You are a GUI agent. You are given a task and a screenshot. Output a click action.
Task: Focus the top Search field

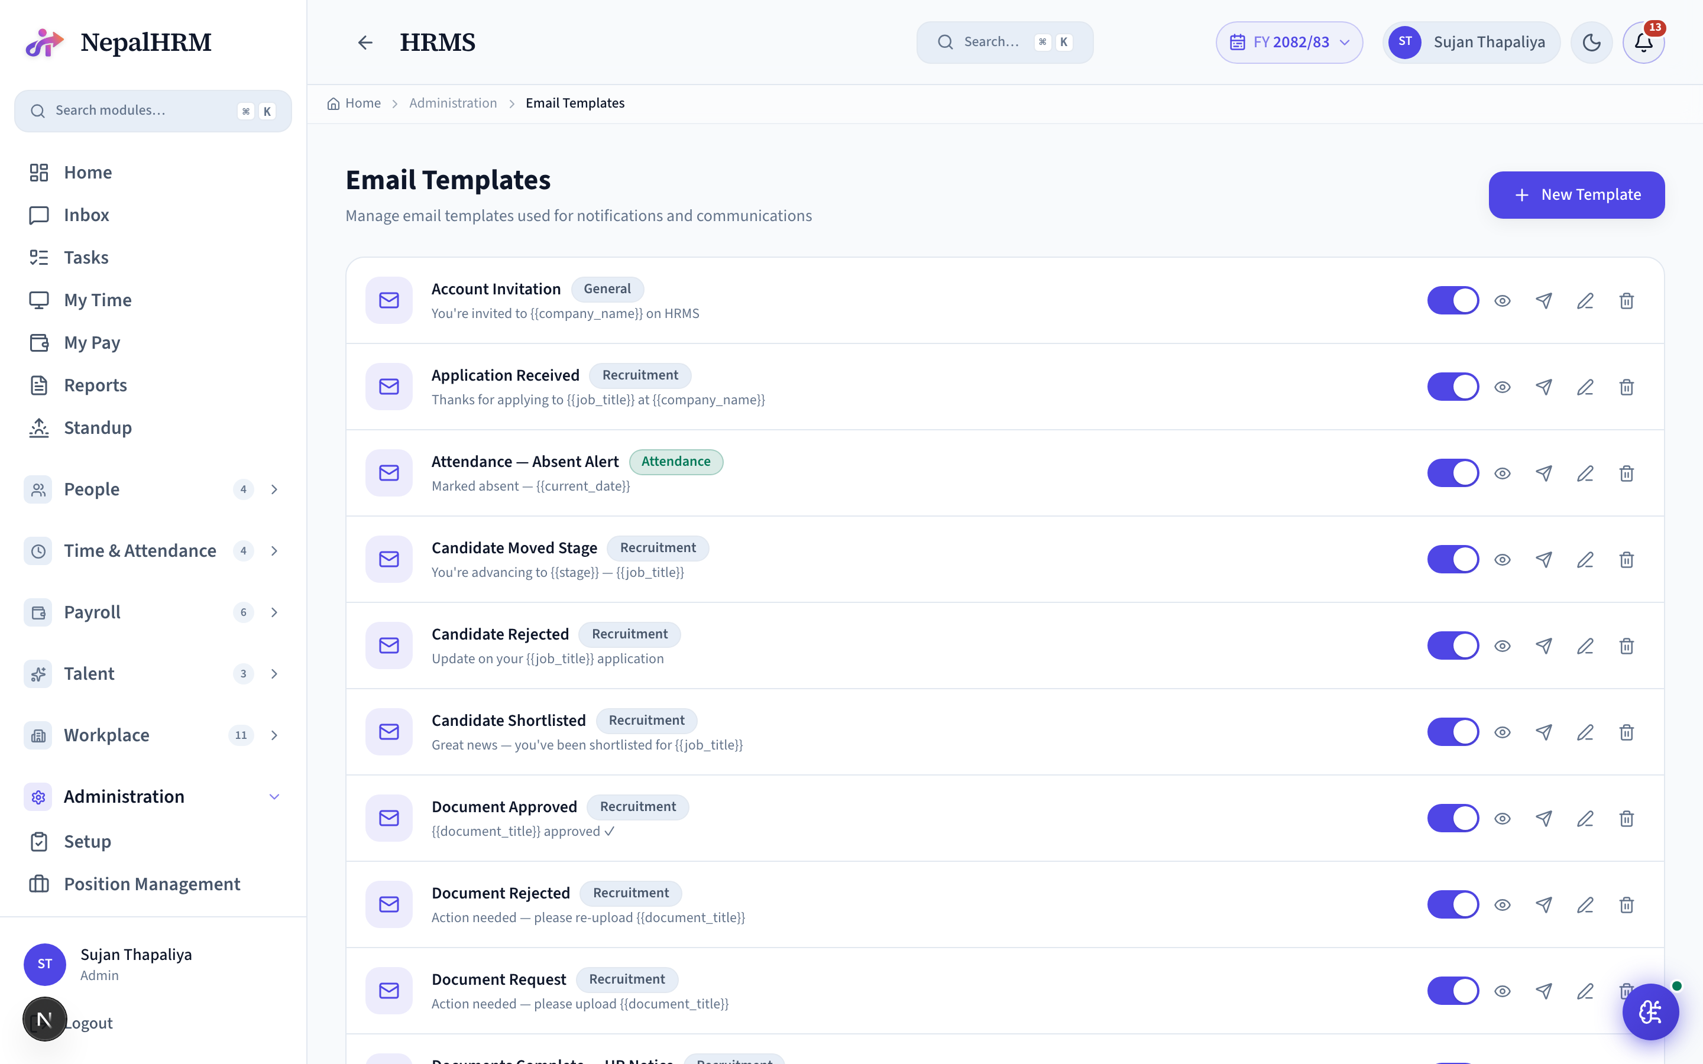click(1004, 42)
